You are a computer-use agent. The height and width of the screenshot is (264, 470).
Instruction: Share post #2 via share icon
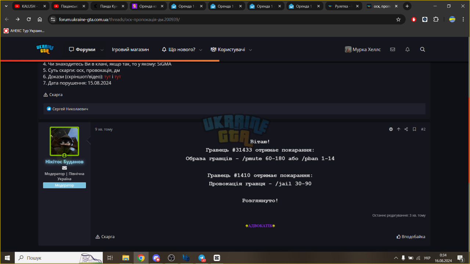406,129
